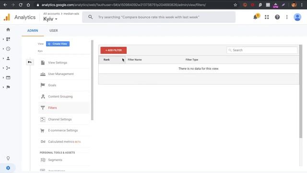Viewport: 307px width, 173px height.
Task: Expand the Behavior section arrow
Action: [3, 78]
